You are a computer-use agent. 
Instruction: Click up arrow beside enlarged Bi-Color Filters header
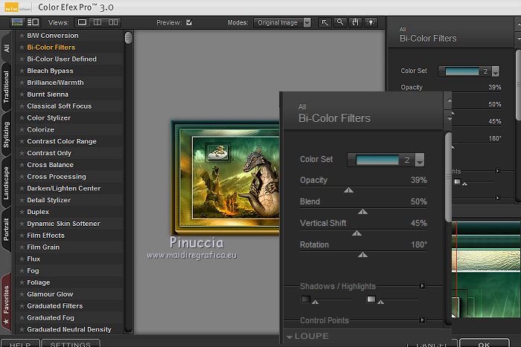pos(450,100)
